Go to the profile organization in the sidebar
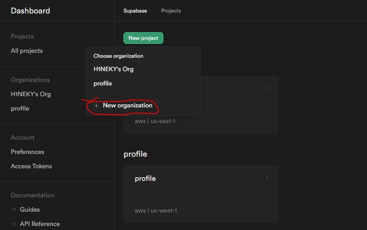 [x=20, y=108]
